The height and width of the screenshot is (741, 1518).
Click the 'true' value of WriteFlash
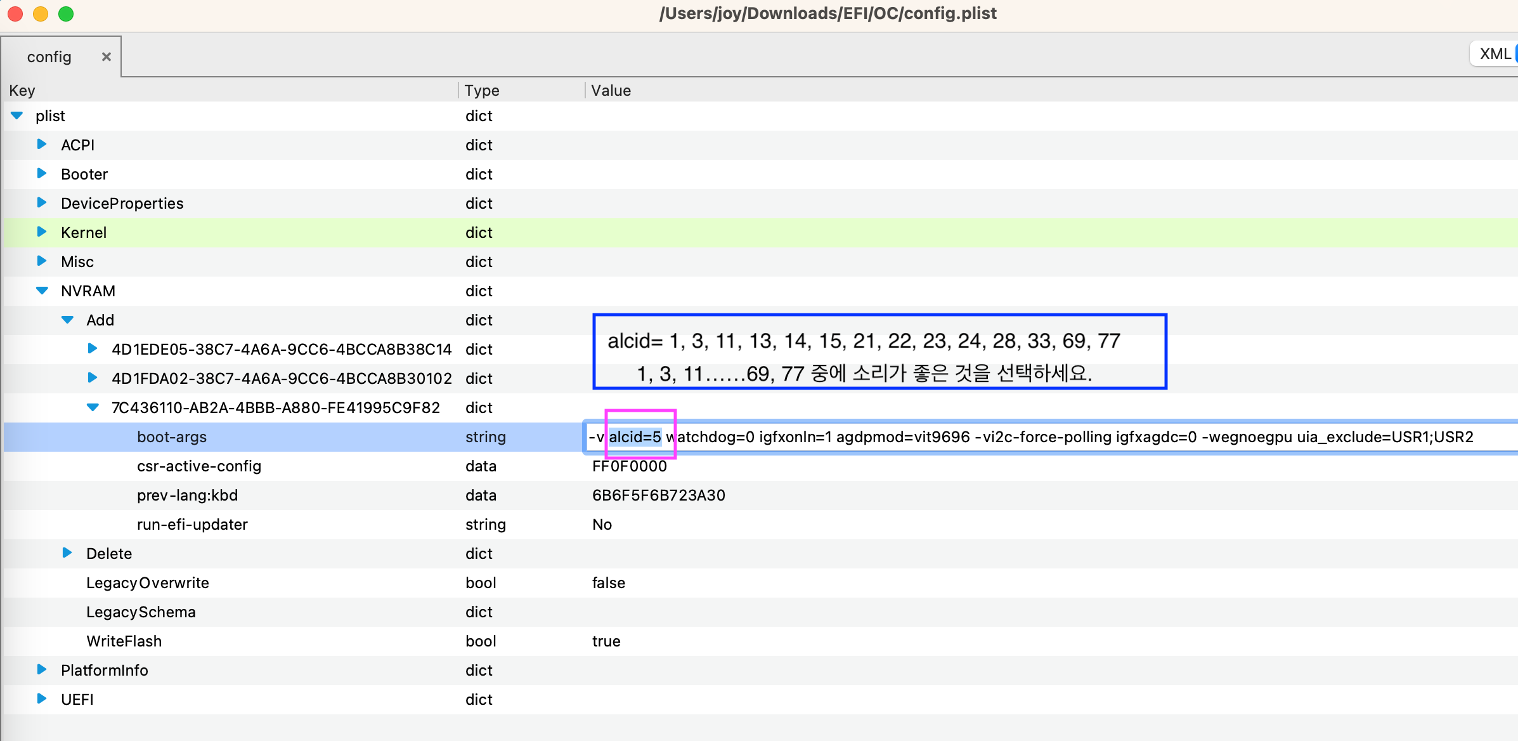click(x=606, y=641)
